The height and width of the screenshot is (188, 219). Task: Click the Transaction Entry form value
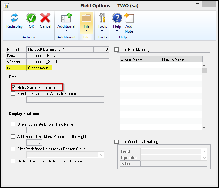coord(42,56)
